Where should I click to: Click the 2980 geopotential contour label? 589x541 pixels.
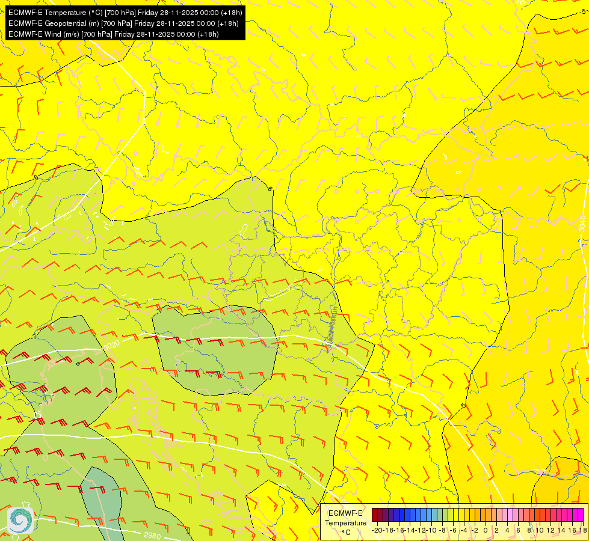152,536
